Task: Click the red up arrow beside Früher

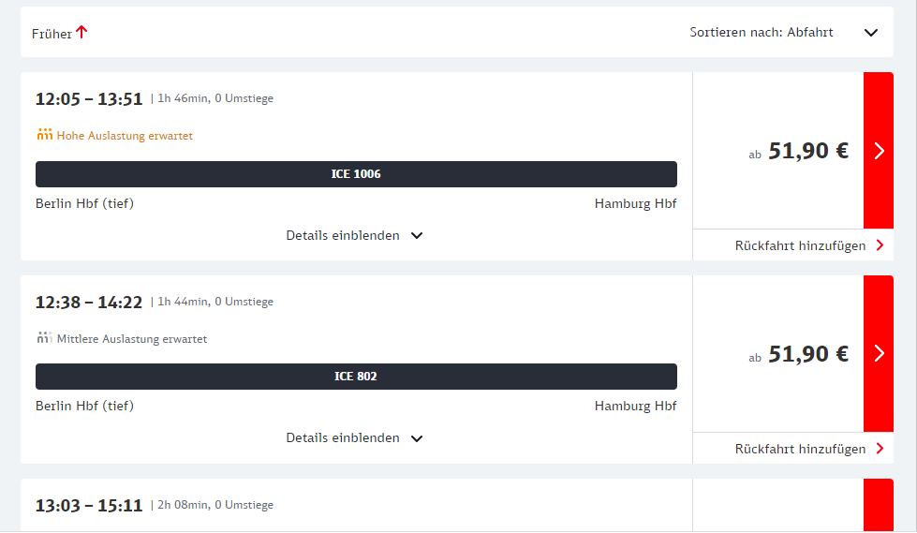Action: click(x=81, y=32)
